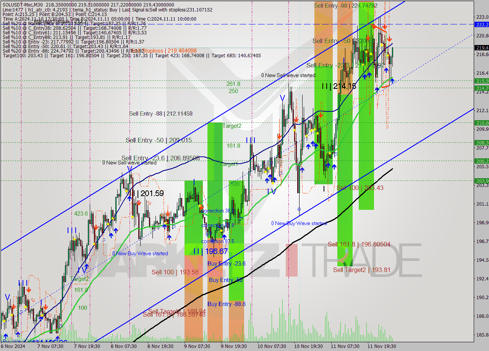Click the 'Sell 100 | 203.43' label
This screenshot has width=489, height=351.
[x=360, y=188]
